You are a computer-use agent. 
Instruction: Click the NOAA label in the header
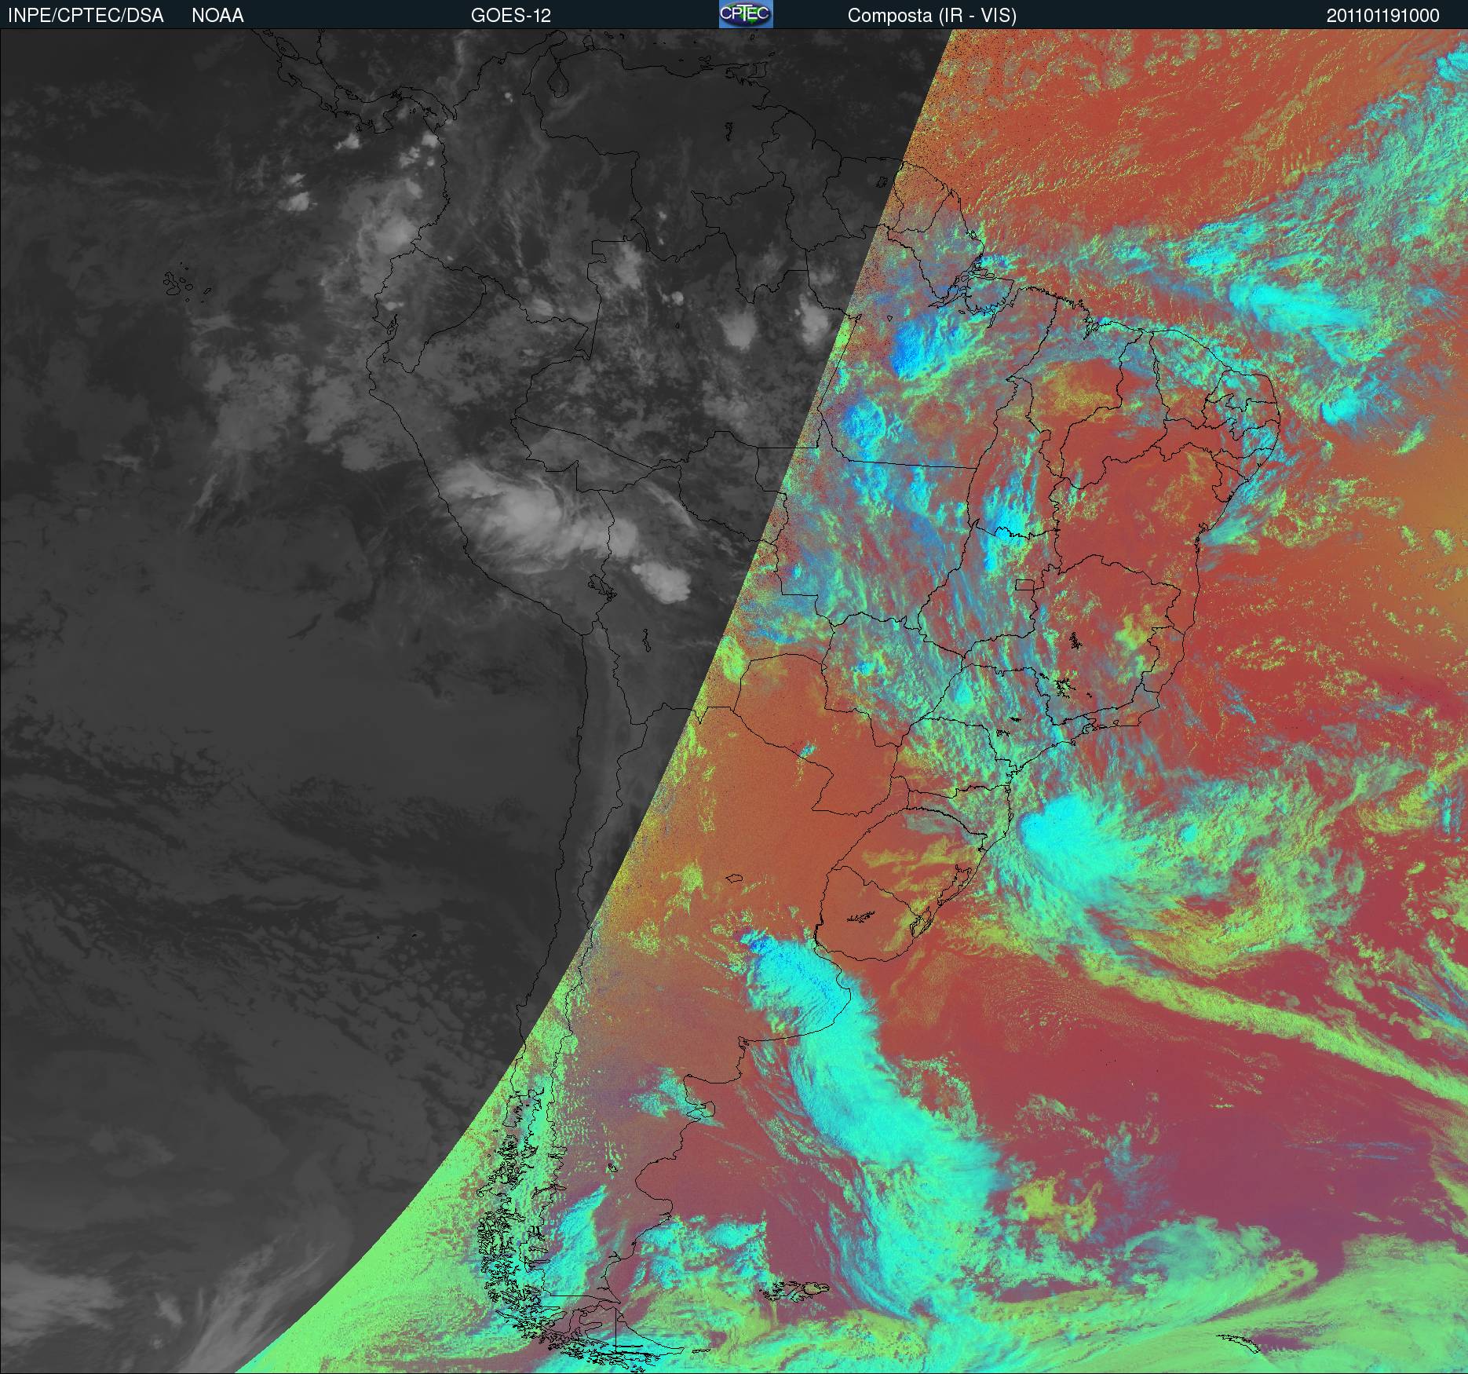click(x=217, y=16)
